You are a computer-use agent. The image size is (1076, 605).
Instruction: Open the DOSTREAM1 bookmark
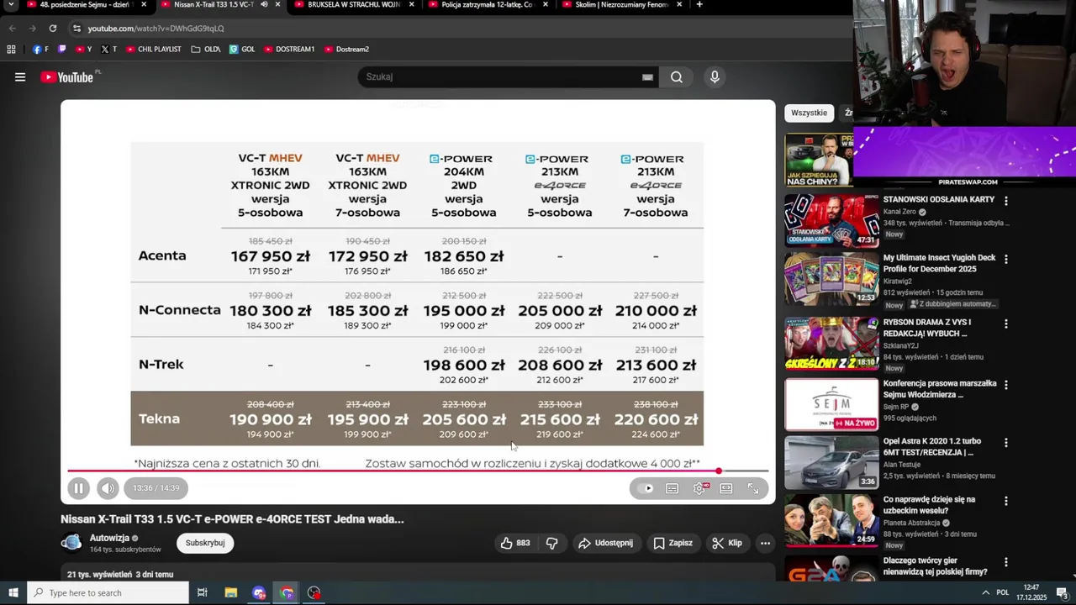[x=289, y=50]
